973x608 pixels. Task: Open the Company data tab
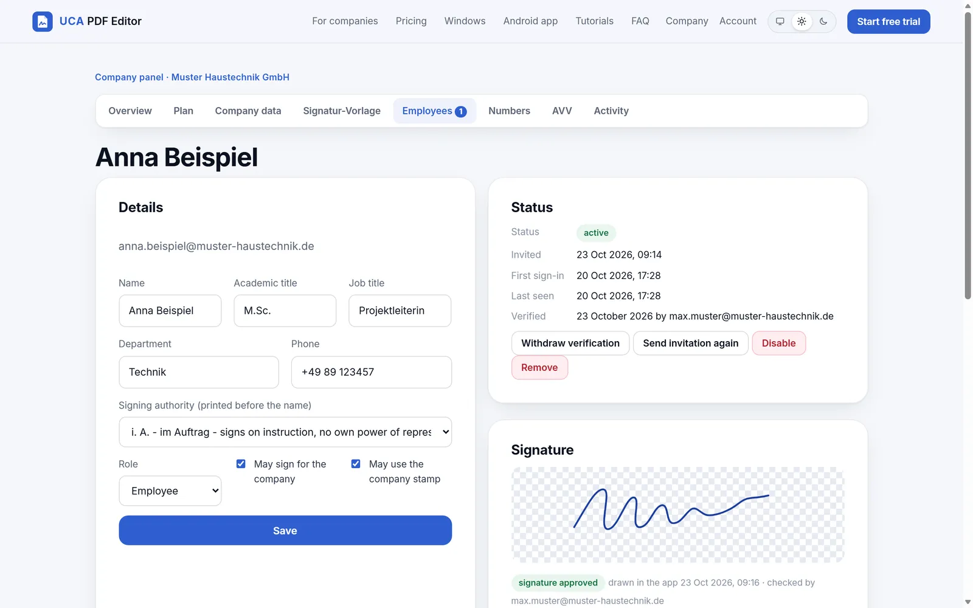coord(248,111)
